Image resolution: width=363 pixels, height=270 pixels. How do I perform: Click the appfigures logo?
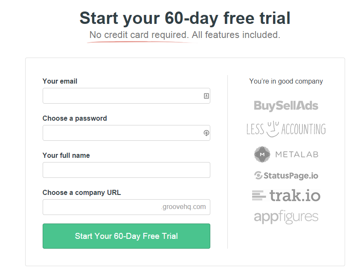click(x=286, y=217)
